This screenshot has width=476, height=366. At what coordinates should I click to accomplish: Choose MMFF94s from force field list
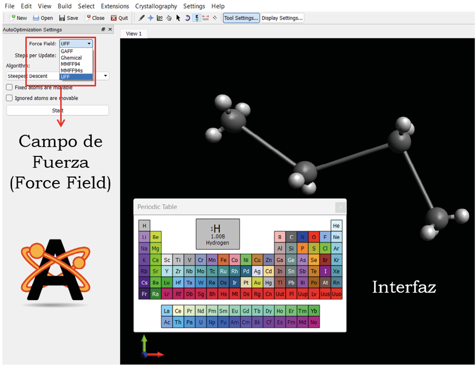click(72, 71)
